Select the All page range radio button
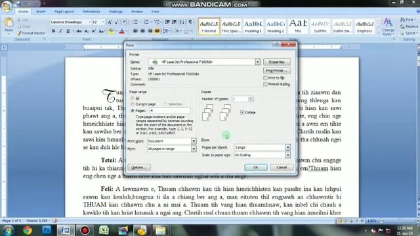This screenshot has height=236, width=420. [x=133, y=99]
